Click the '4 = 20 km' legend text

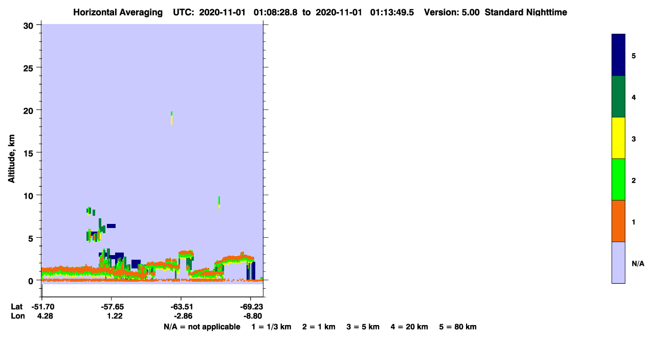click(409, 327)
